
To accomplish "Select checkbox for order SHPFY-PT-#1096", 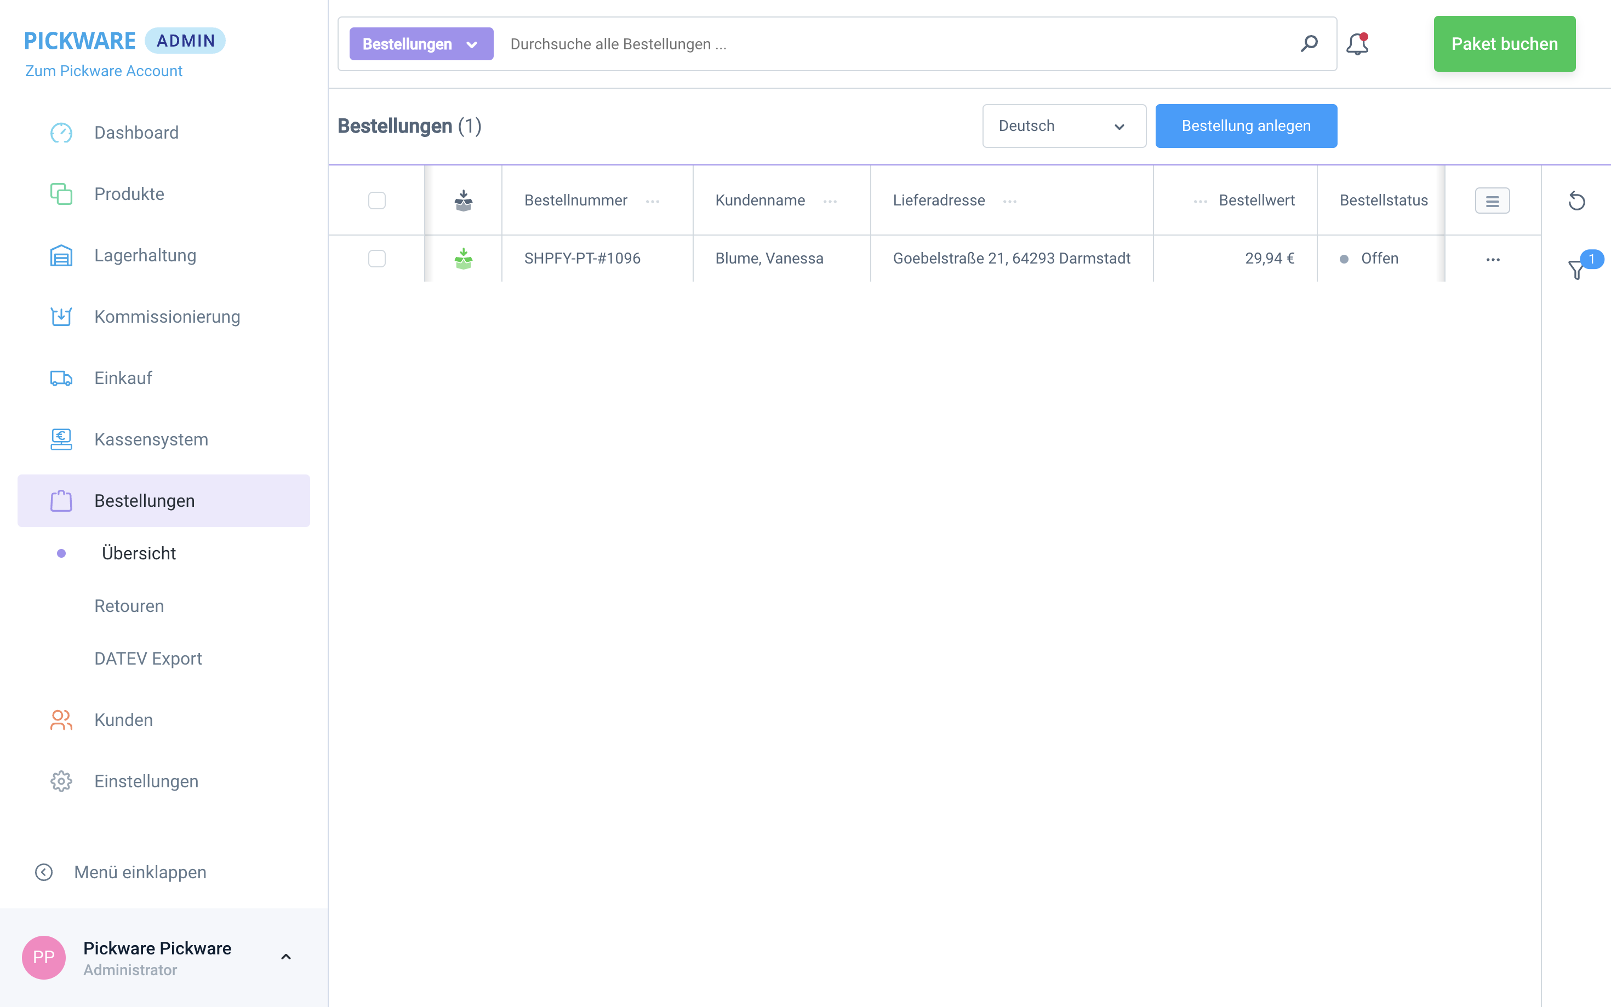I will pos(377,259).
